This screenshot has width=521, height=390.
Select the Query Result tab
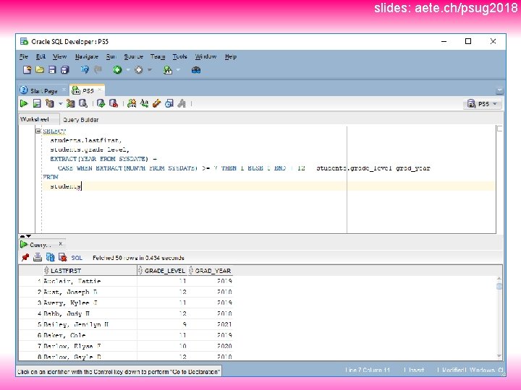pyautogui.click(x=41, y=245)
